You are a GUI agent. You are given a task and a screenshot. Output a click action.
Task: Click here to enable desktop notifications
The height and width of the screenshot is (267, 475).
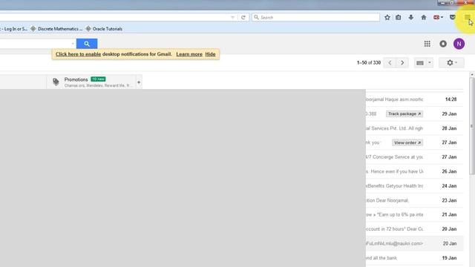click(78, 54)
